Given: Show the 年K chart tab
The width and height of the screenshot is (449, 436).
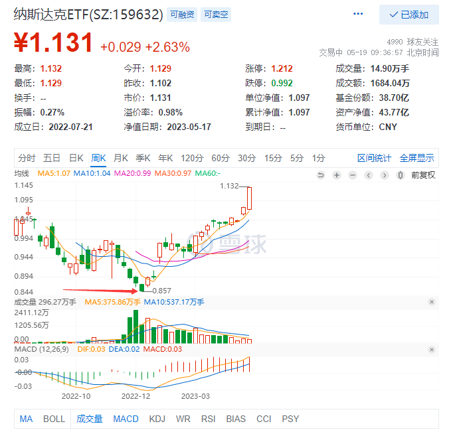Looking at the screenshot, I should [x=165, y=158].
